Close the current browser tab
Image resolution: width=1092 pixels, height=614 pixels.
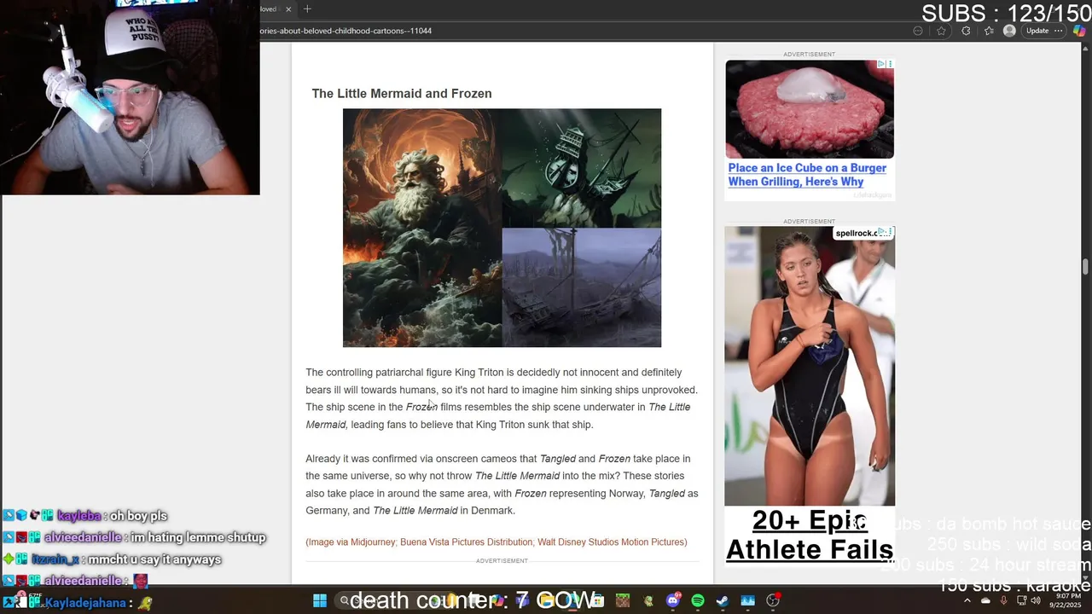(288, 9)
